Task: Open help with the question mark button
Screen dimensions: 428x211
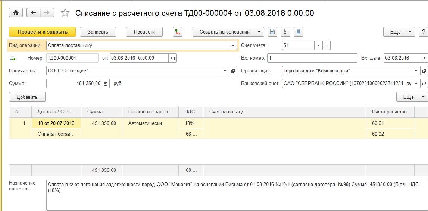Action: 424,32
